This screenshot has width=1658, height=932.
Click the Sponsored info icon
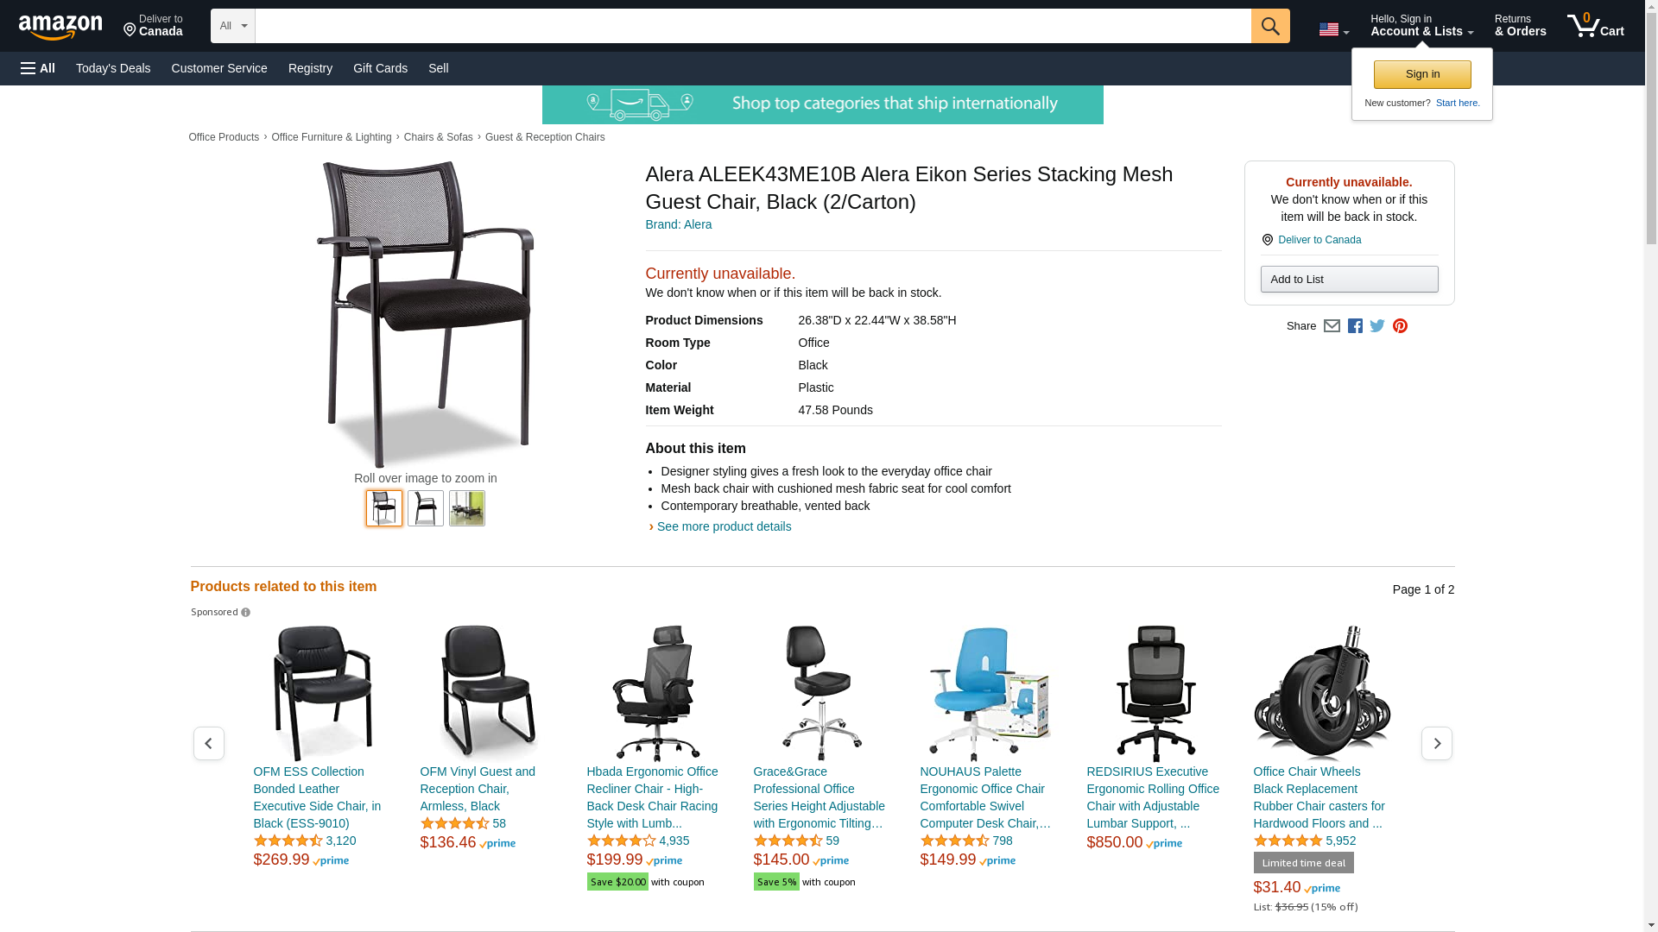[245, 613]
